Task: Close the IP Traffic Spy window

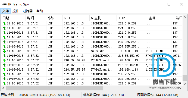Action: [181, 4]
